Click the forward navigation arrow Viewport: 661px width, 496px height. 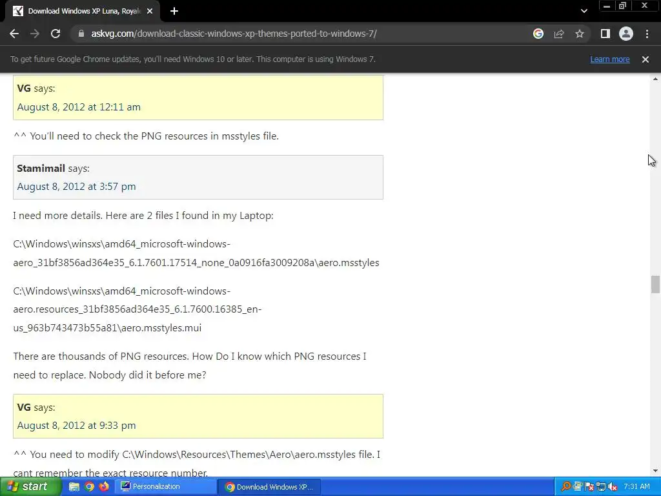(x=35, y=34)
